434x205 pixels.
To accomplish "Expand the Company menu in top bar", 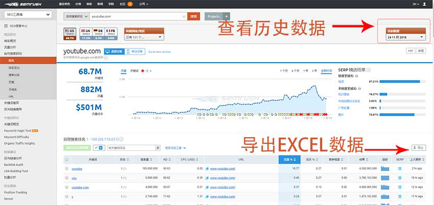I will [x=143, y=4].
